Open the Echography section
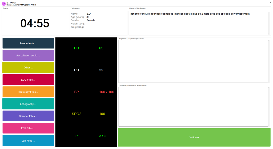273x149 pixels. pos(28,104)
